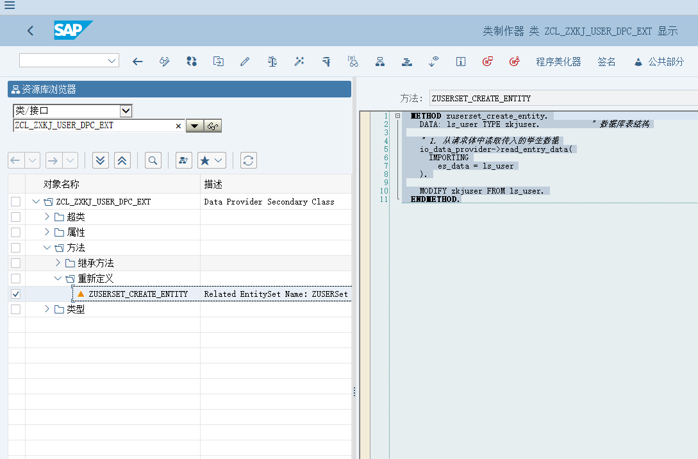Click the navigate forward arrow in browser
This screenshot has width=698, height=459.
tap(53, 160)
